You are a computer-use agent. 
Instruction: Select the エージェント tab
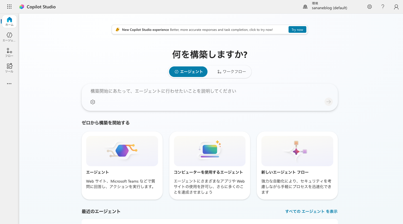(188, 72)
